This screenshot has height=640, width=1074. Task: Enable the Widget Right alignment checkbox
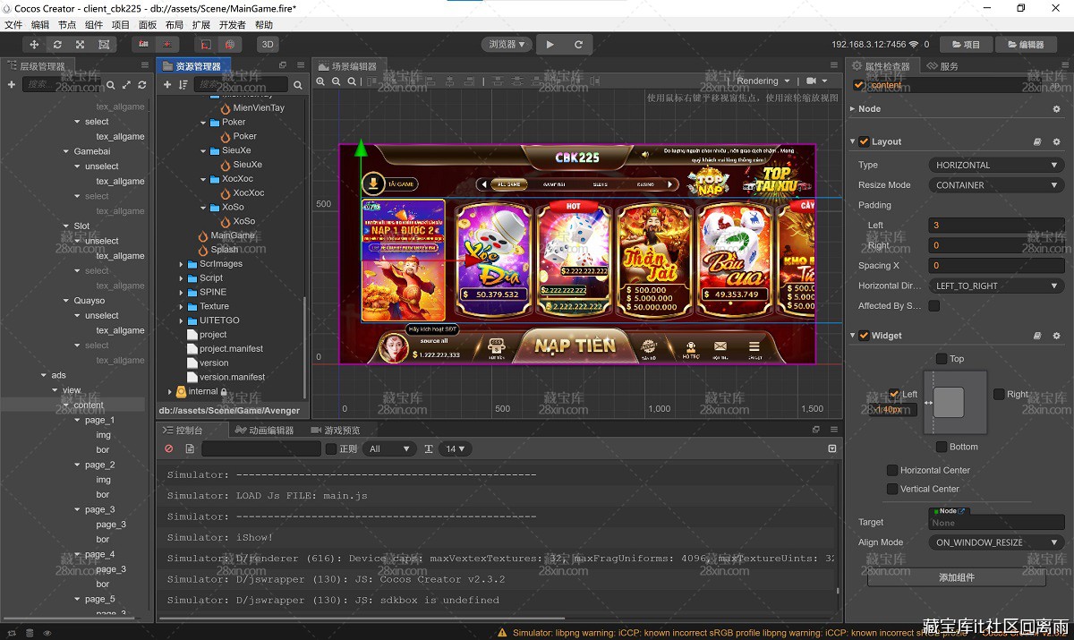pyautogui.click(x=999, y=394)
